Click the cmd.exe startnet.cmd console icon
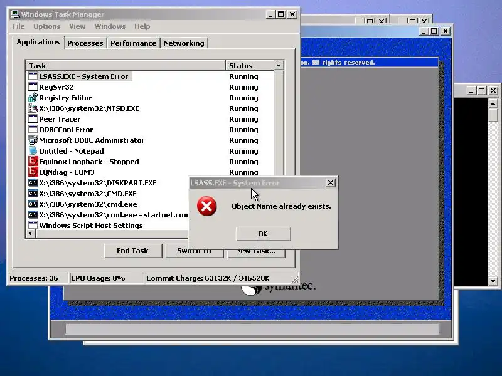Viewport: 502px width, 376px height. click(x=33, y=214)
